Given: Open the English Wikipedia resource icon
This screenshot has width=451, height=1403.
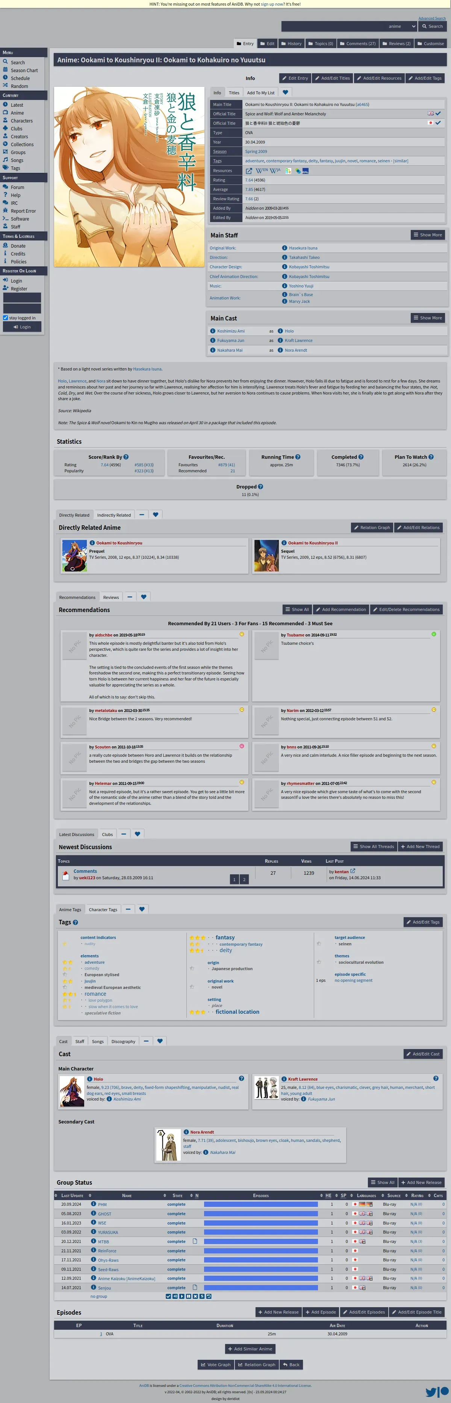Looking at the screenshot, I should pyautogui.click(x=262, y=171).
